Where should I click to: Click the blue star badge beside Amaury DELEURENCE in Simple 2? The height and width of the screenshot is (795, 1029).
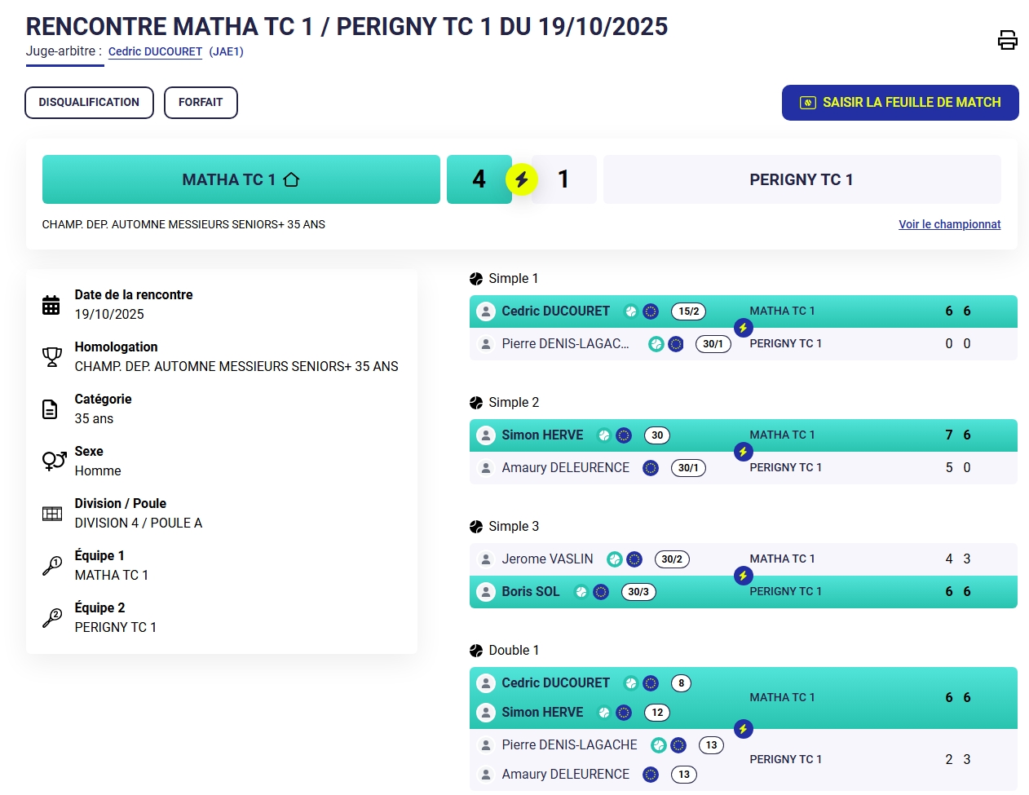point(651,468)
